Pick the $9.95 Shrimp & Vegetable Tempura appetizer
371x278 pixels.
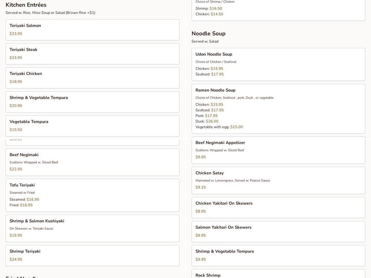click(x=278, y=255)
